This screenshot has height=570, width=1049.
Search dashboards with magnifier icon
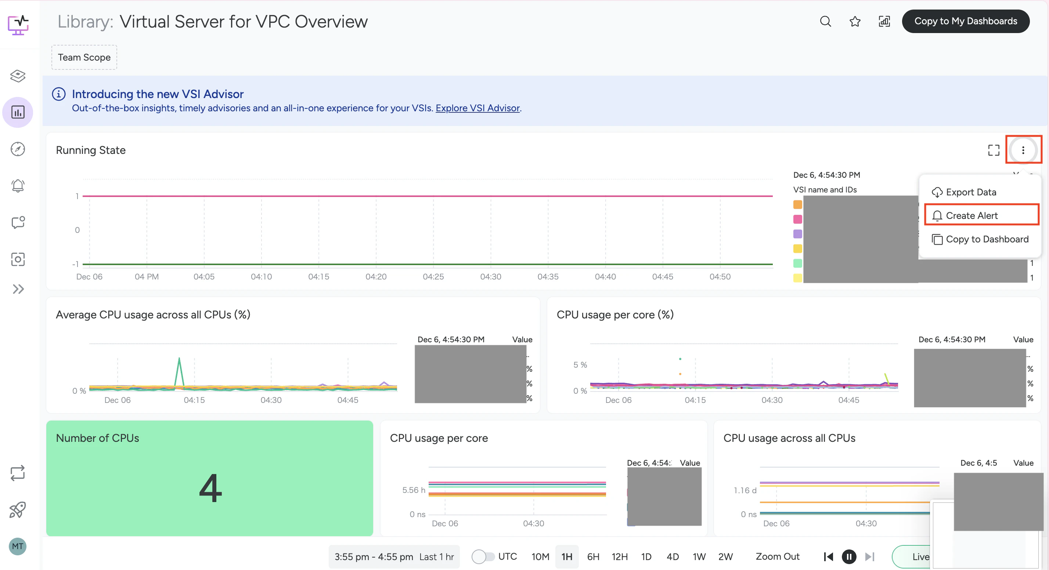coord(825,21)
